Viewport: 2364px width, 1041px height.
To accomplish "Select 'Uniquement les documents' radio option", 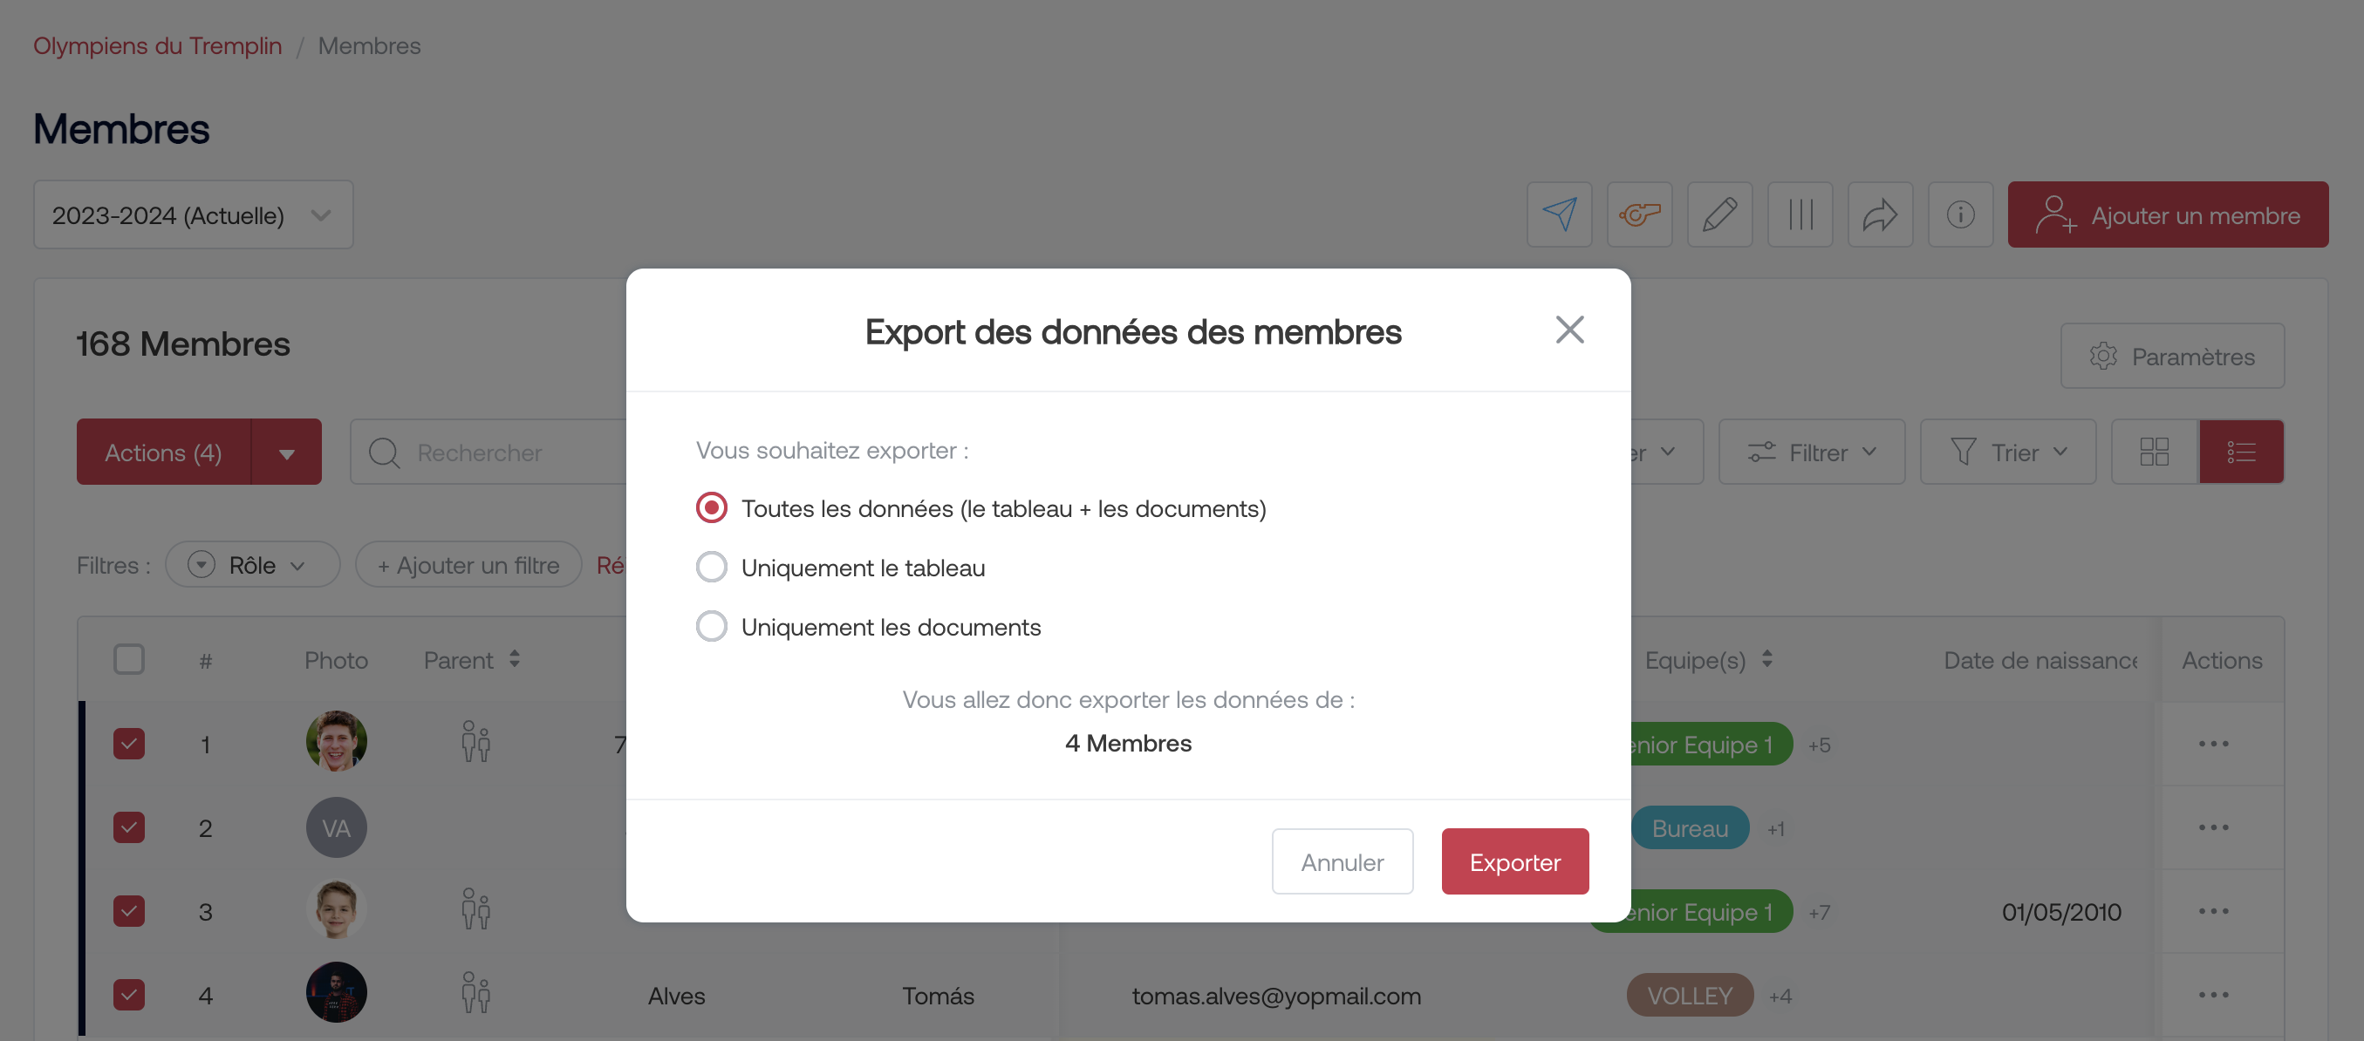I will coord(711,627).
